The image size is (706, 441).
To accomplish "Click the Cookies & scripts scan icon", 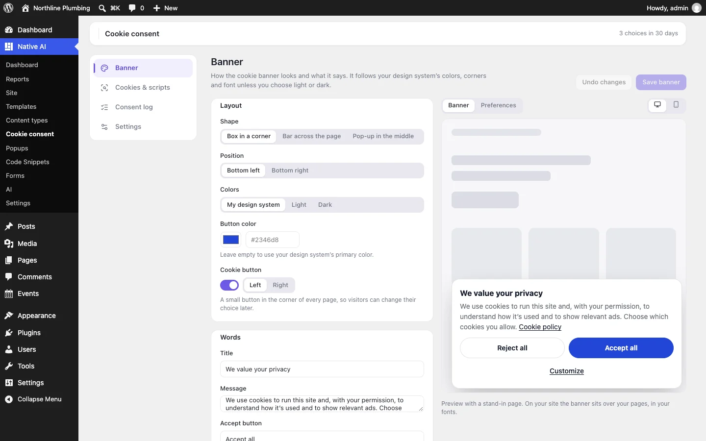I will coord(104,88).
